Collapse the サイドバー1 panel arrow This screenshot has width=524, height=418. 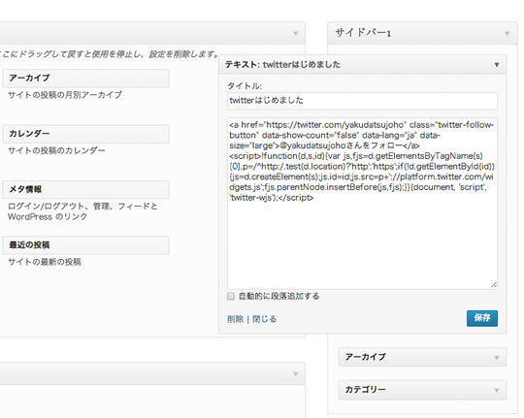pyautogui.click(x=507, y=33)
